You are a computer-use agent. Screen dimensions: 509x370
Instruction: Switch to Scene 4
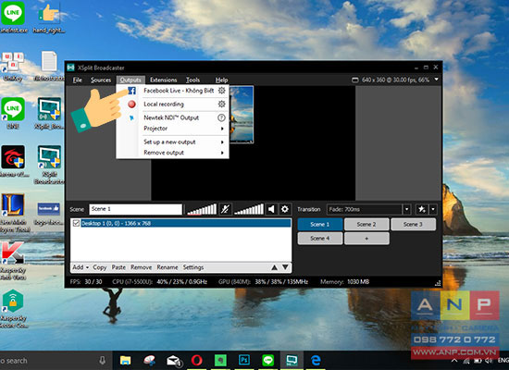320,239
